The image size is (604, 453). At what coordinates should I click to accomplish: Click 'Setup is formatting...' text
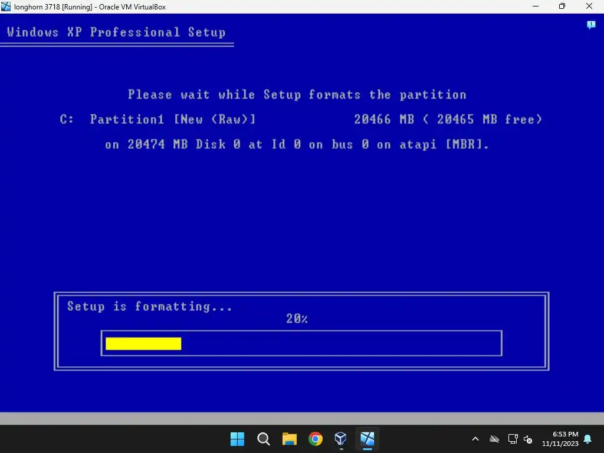tap(150, 307)
